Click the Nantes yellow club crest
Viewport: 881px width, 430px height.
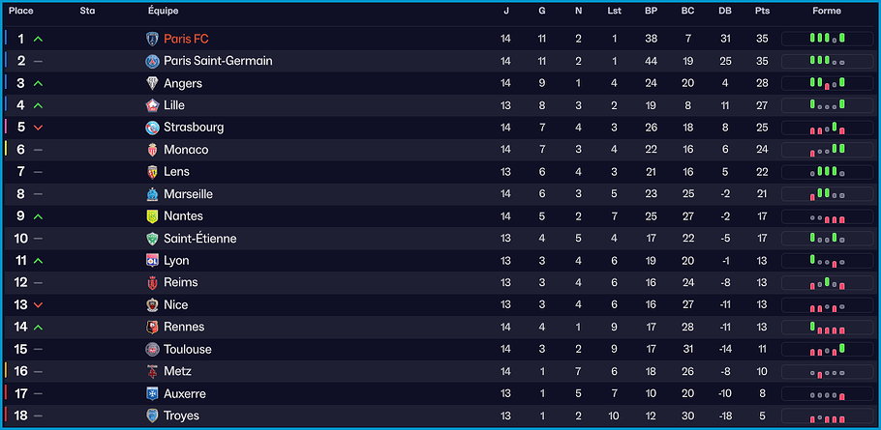coord(152,216)
